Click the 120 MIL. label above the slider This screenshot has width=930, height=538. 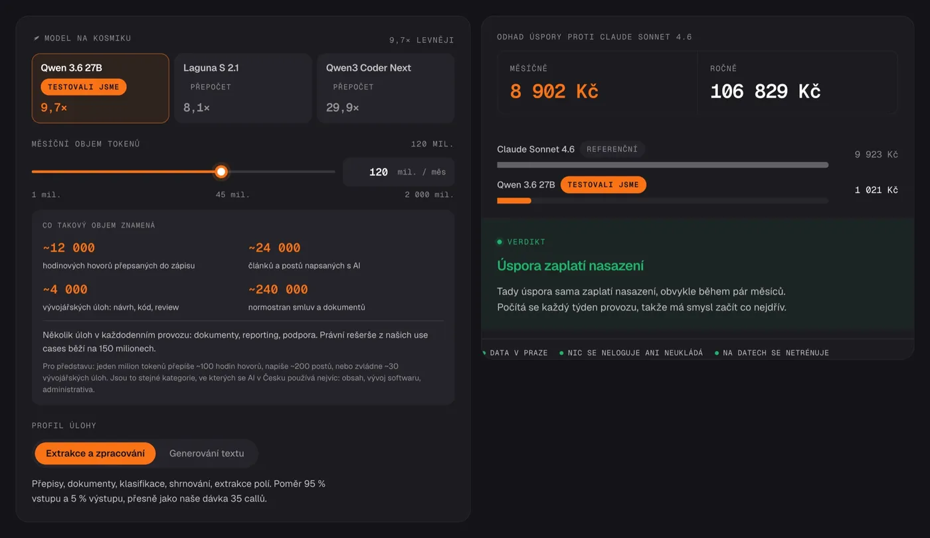[x=432, y=144]
